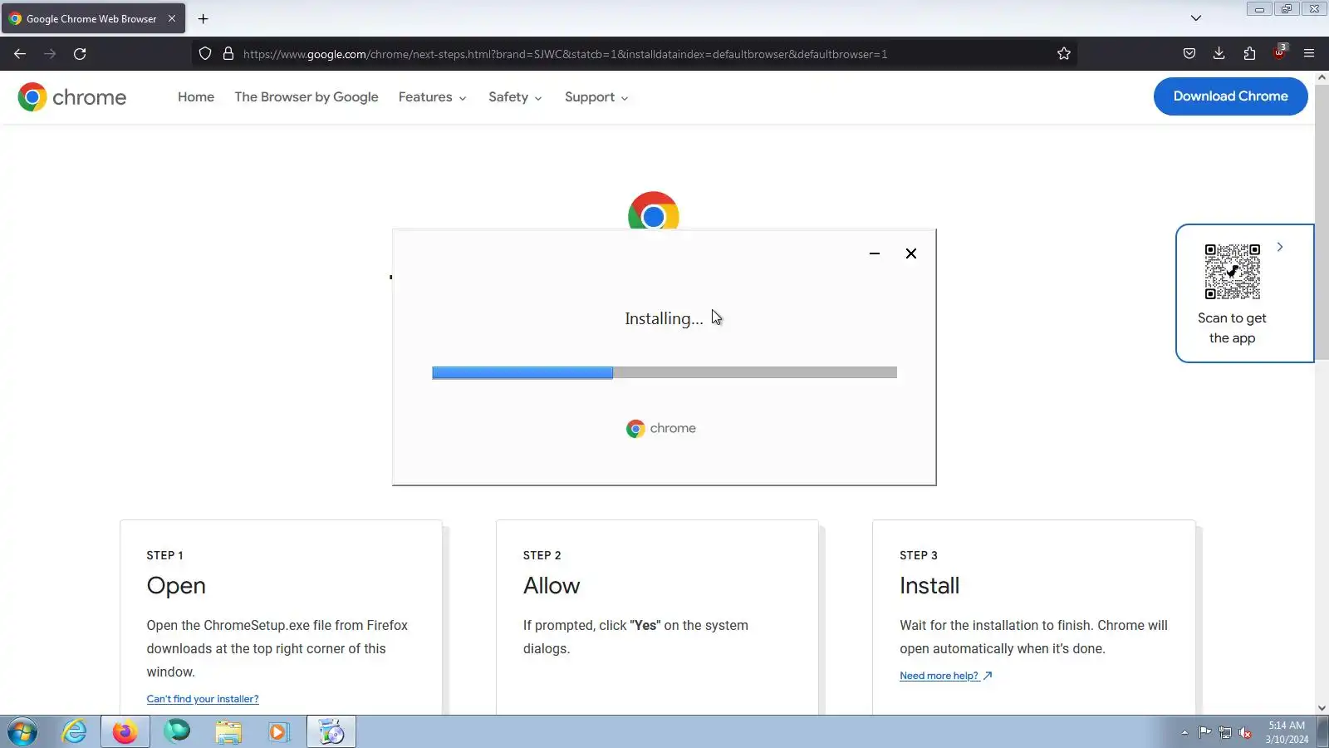
Task: Launch Windows Media Player from taskbar
Action: coord(278,732)
